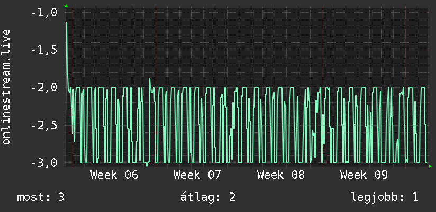This screenshot has width=436, height=212.
Task: Click the 'átlag: 2' statistic
Action: click(x=208, y=197)
